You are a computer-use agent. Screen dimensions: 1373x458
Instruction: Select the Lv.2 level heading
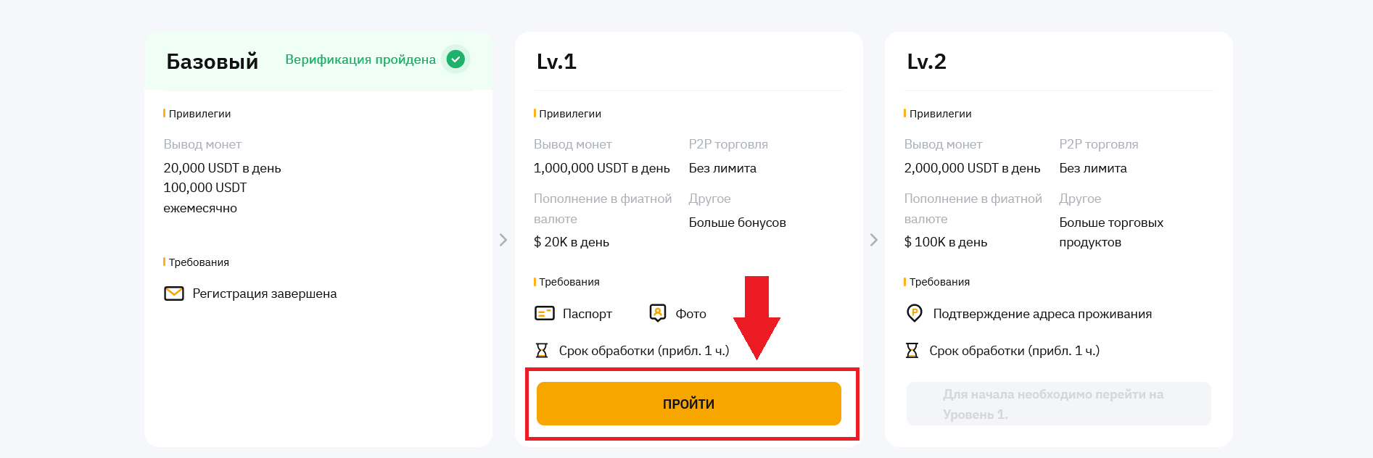[926, 62]
